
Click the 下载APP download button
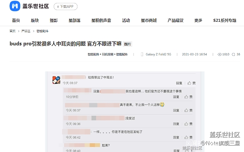[x=66, y=6]
